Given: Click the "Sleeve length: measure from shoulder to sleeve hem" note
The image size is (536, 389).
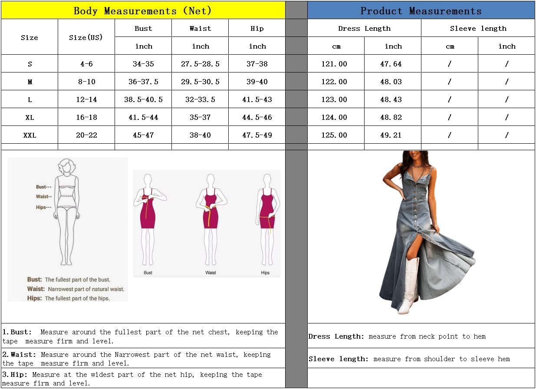Looking at the screenshot, I should pos(409,359).
